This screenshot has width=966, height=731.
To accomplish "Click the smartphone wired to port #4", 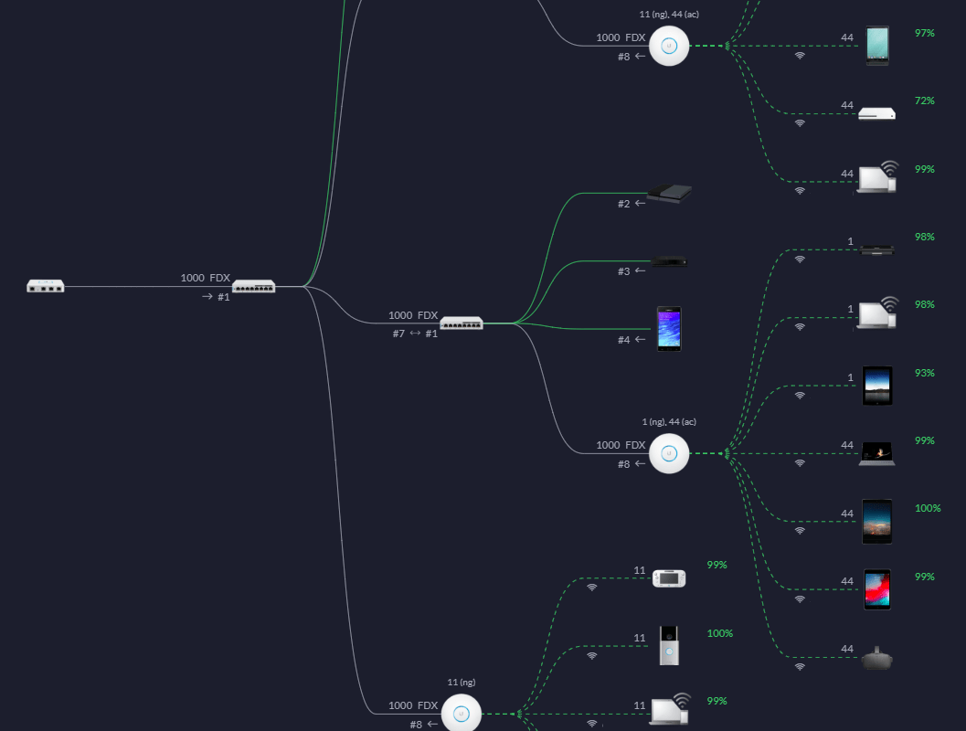I will tap(669, 328).
